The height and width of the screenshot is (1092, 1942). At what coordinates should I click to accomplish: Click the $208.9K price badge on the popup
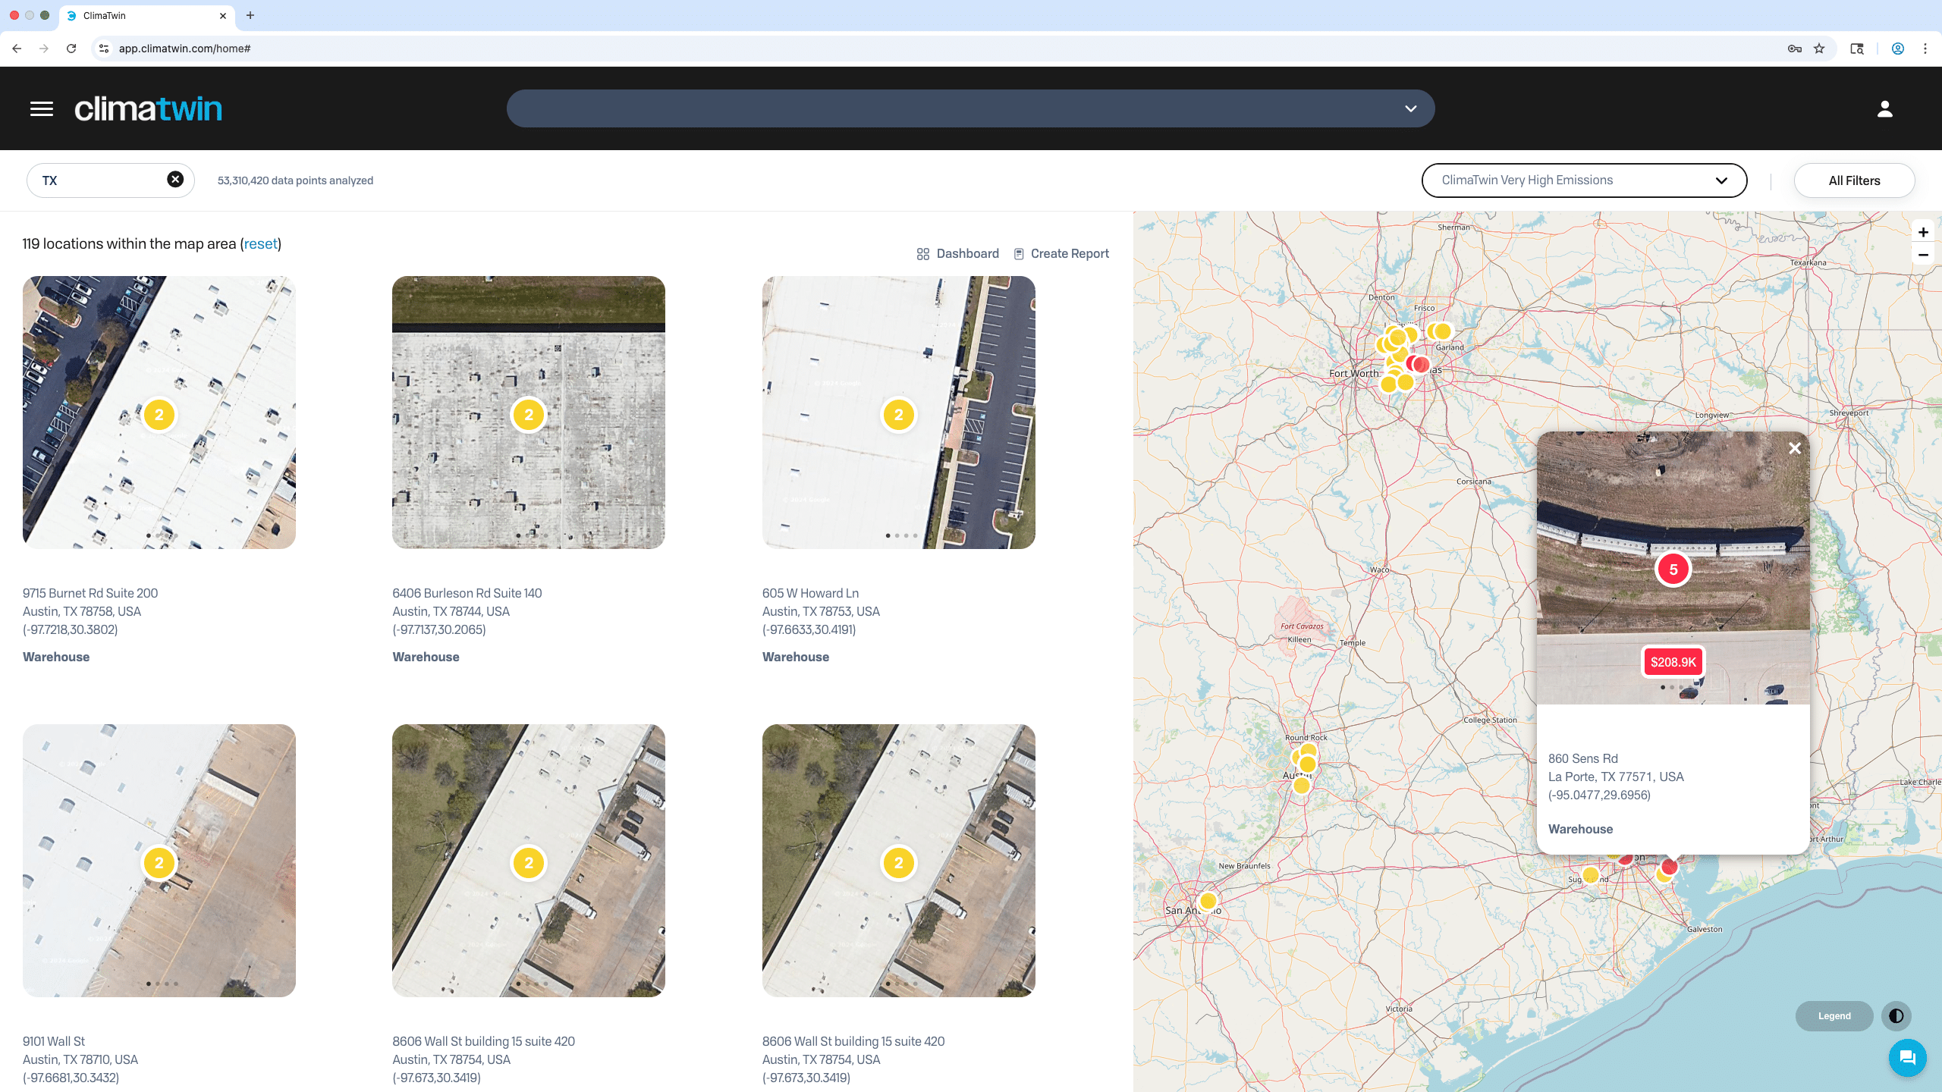[1672, 662]
